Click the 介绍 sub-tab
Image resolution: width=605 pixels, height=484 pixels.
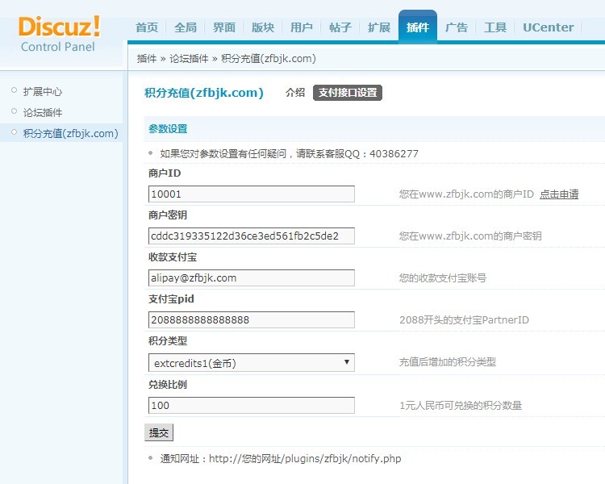click(x=295, y=93)
